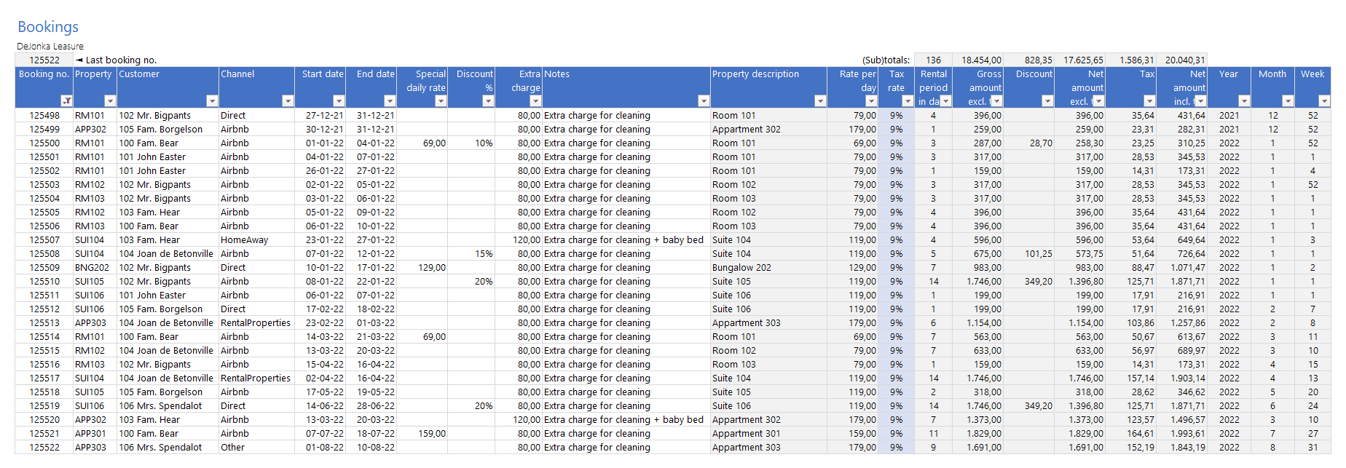Click the Bookings title heading

tap(48, 27)
